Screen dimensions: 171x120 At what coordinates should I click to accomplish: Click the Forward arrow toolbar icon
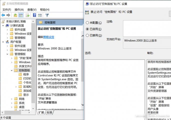[9, 15]
